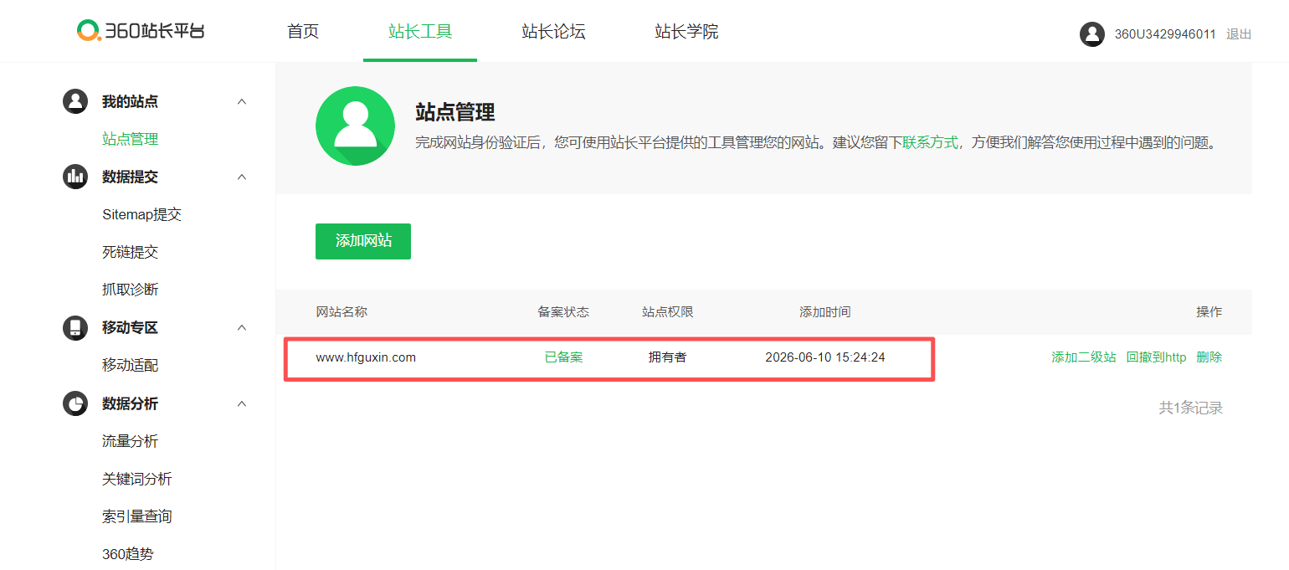Click the 数据分析 pie chart icon
This screenshot has height=570, width=1289.
(x=75, y=403)
